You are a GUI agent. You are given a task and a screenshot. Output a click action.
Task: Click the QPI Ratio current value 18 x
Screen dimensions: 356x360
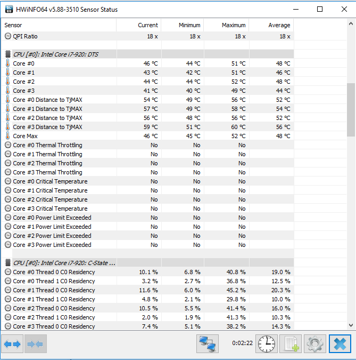click(x=152, y=36)
